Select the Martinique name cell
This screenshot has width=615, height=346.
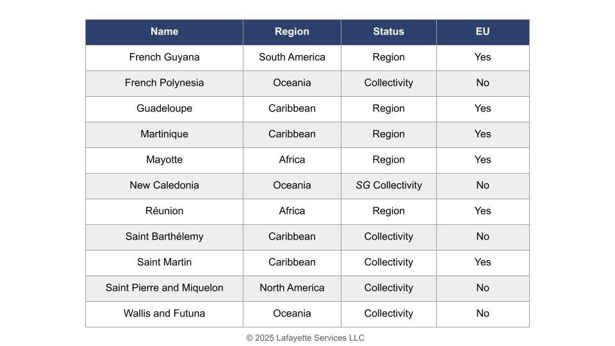point(164,134)
